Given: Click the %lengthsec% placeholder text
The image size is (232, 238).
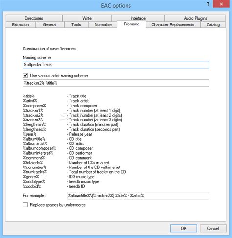Looking at the screenshot, I should (34, 129).
